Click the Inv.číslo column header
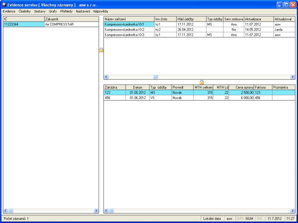The image size is (298, 223). (x=165, y=19)
